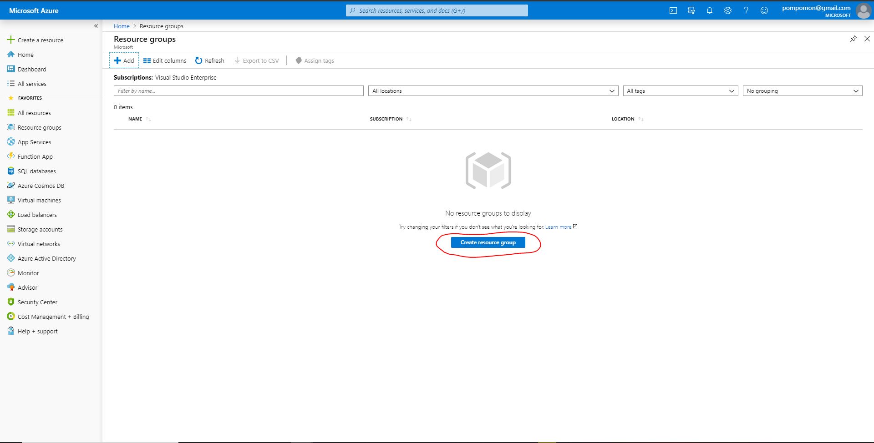
Task: Close the Resource groups blade
Action: [x=867, y=39]
